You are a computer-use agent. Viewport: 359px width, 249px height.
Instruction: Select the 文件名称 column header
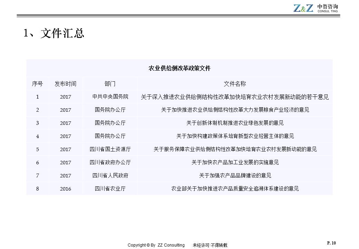click(235, 84)
